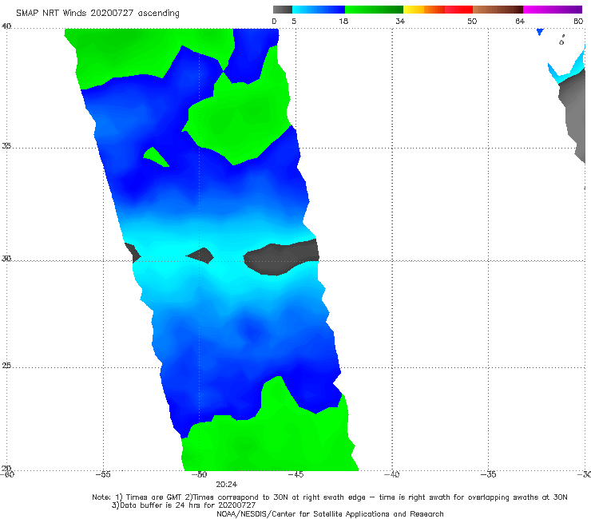Click the yellow-to-red 34-50 color bar segment
The height and width of the screenshot is (519, 591).
coord(438,10)
